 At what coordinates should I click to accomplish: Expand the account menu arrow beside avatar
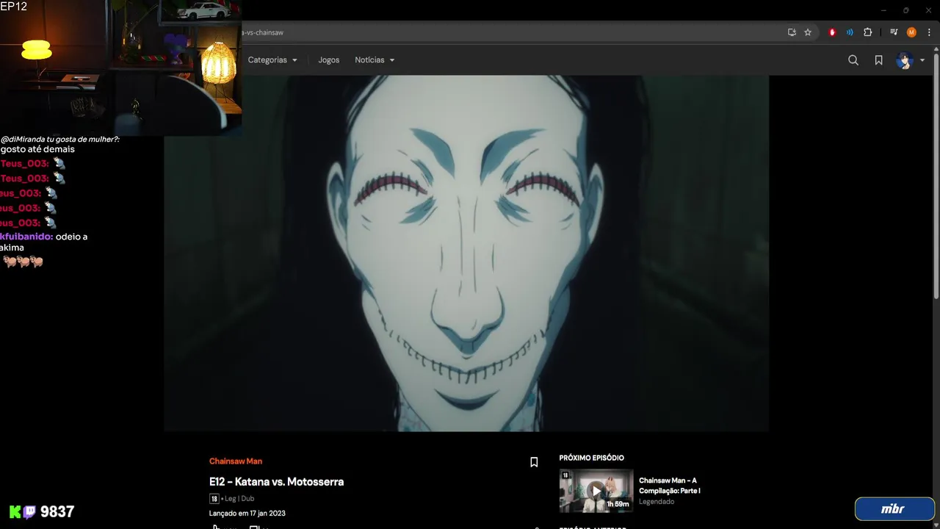(922, 60)
